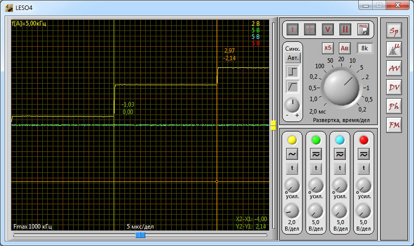Pause acquisition with the pause button
The image size is (414, 246).
tap(345, 29)
